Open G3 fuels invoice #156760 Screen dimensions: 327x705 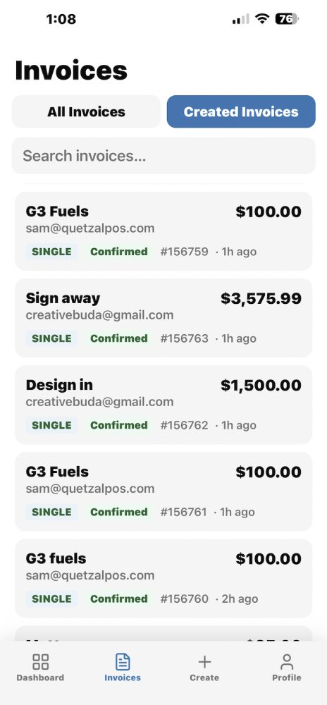[x=163, y=578]
